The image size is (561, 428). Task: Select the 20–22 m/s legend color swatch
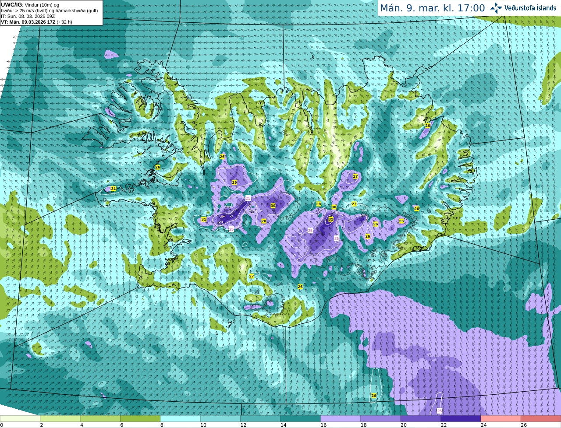pyautogui.click(x=421, y=418)
